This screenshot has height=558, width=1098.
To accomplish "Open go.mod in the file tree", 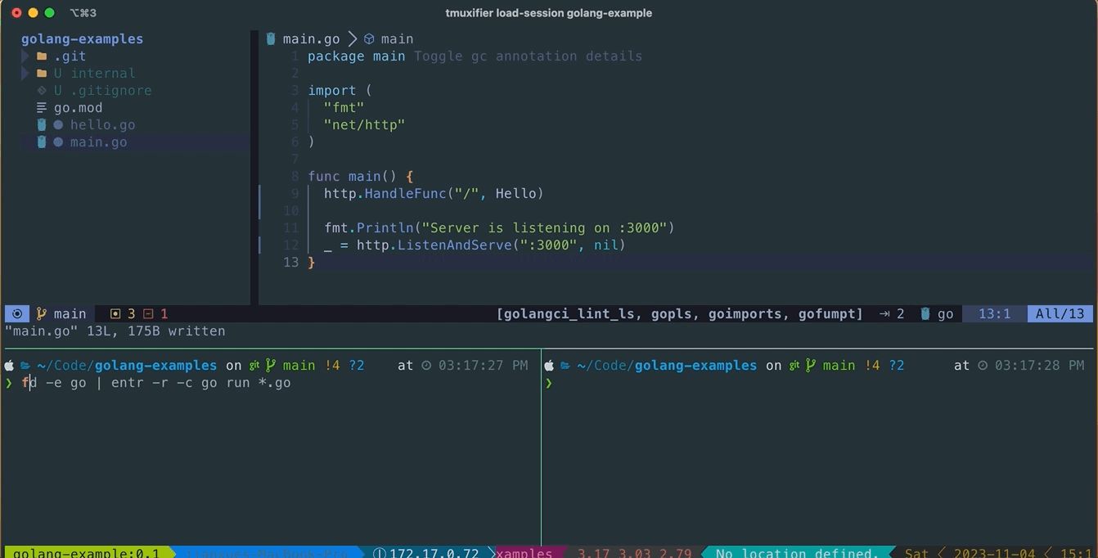I will 79,108.
